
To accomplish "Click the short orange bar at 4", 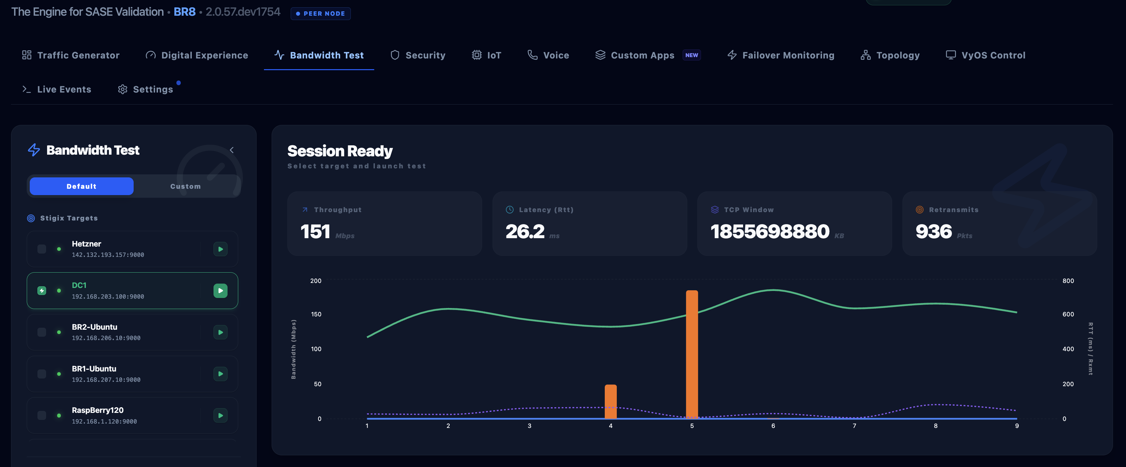I will click(x=611, y=402).
